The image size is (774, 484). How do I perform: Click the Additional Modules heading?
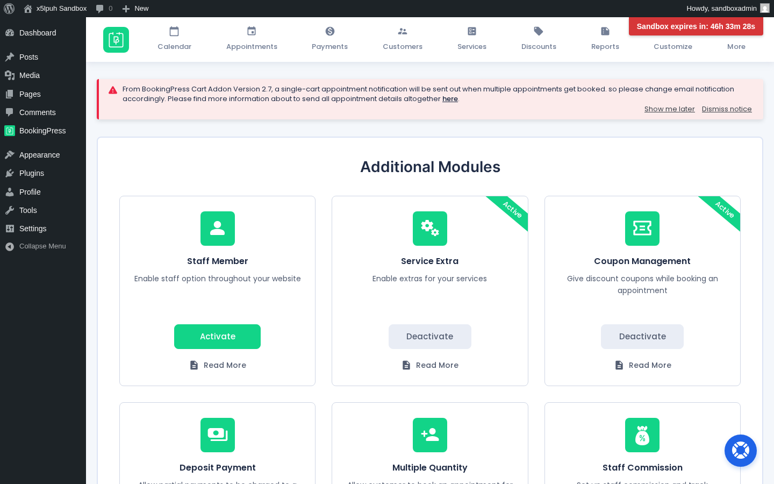430,167
